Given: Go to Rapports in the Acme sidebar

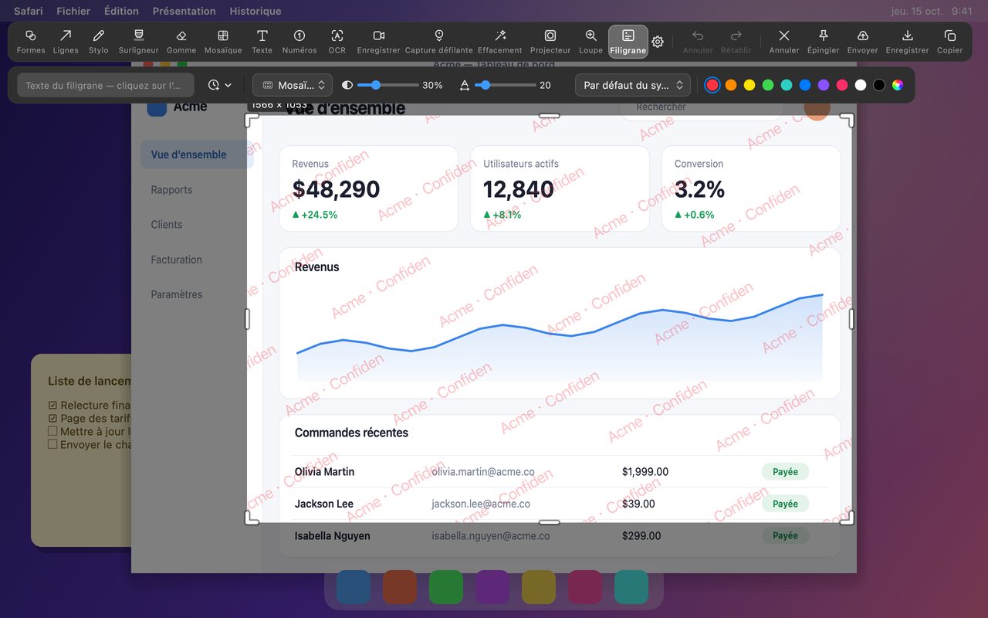Looking at the screenshot, I should click(171, 190).
